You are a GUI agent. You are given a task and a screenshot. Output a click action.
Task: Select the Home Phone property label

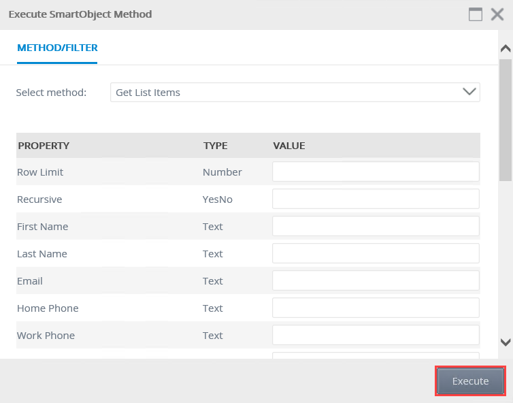(x=48, y=308)
